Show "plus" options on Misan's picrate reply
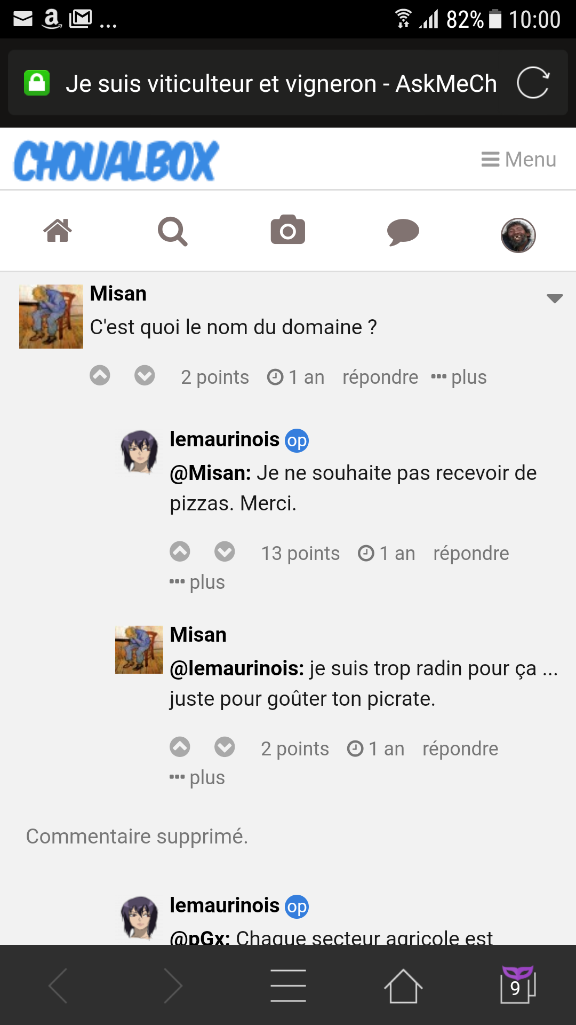The height and width of the screenshot is (1025, 576). click(x=197, y=777)
